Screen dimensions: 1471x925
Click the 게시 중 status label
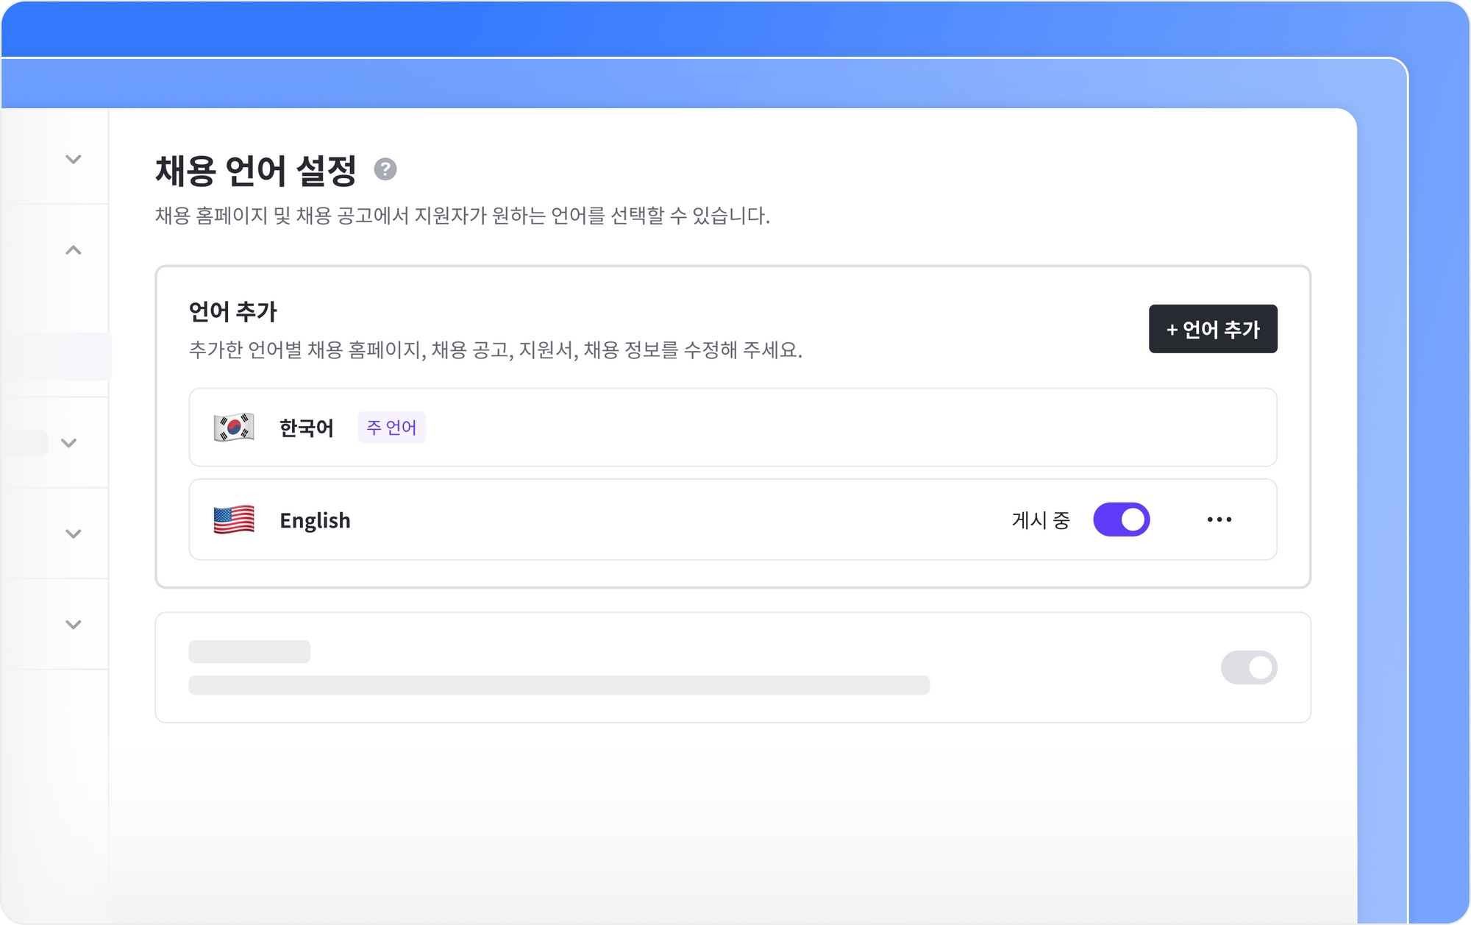coord(1040,520)
